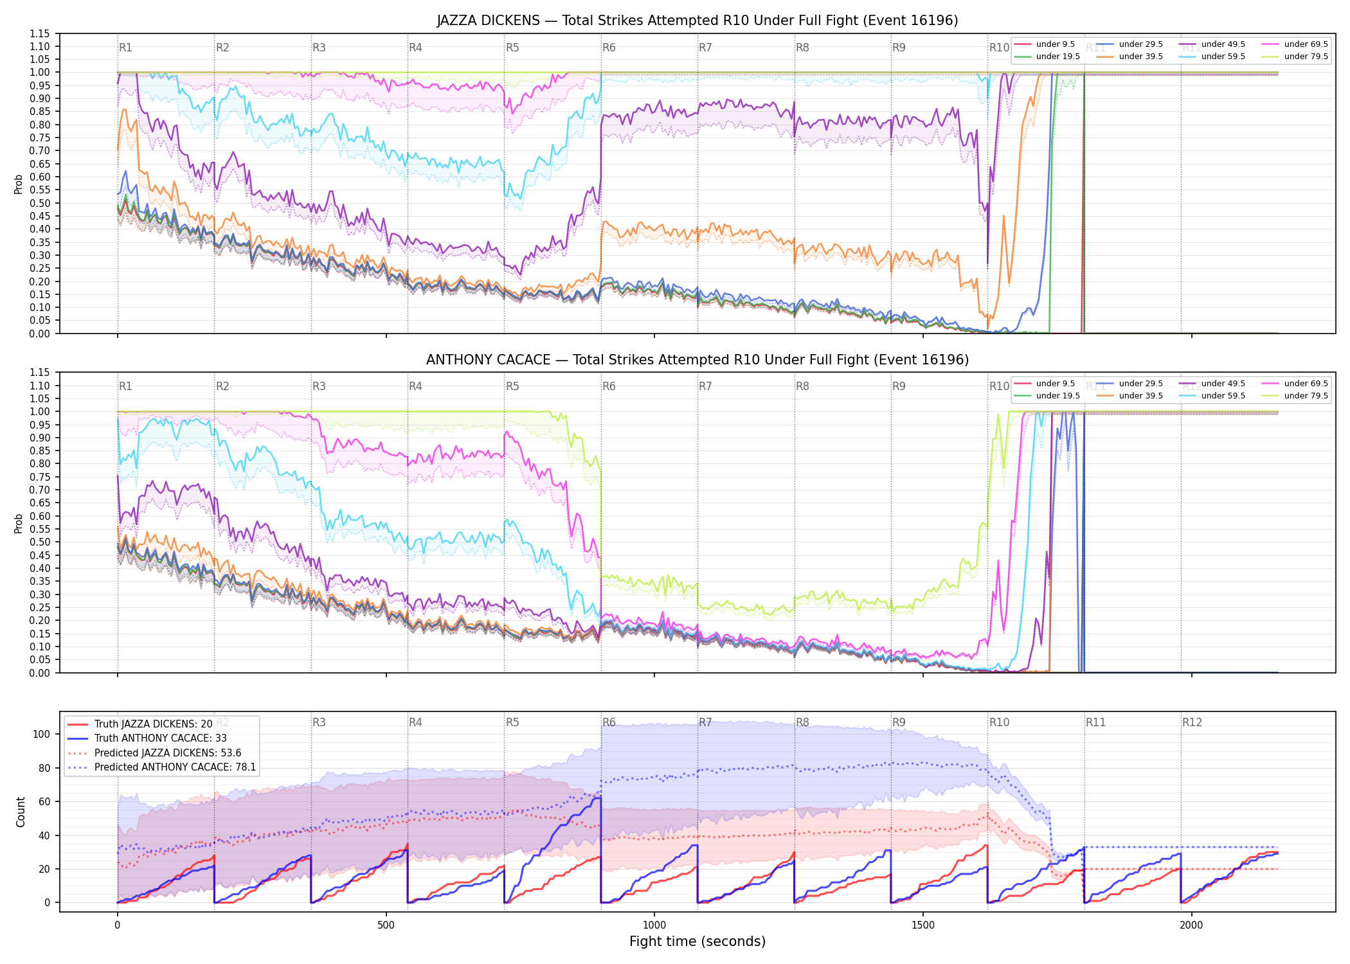Click R6 marker in Jazza Dickens chart

(x=609, y=48)
